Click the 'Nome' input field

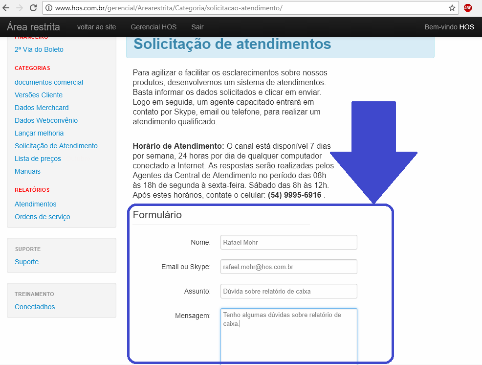pos(288,242)
